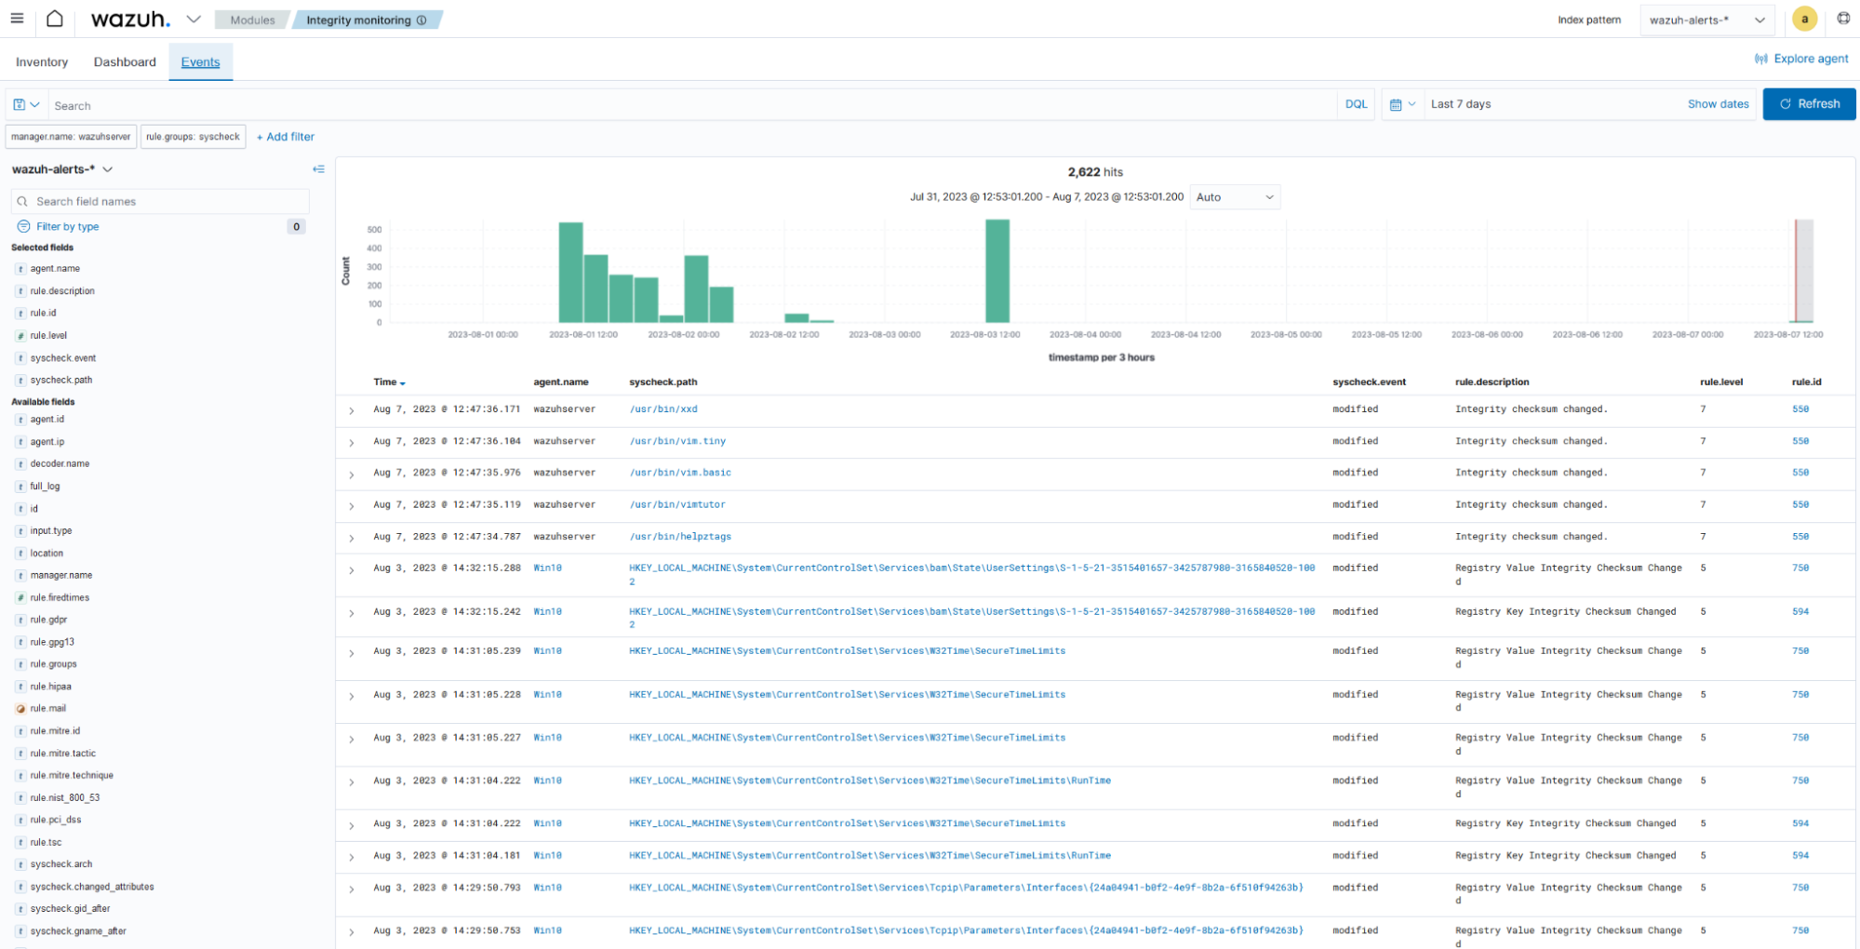The height and width of the screenshot is (949, 1860).
Task: Focus the Search field names input
Action: point(160,201)
